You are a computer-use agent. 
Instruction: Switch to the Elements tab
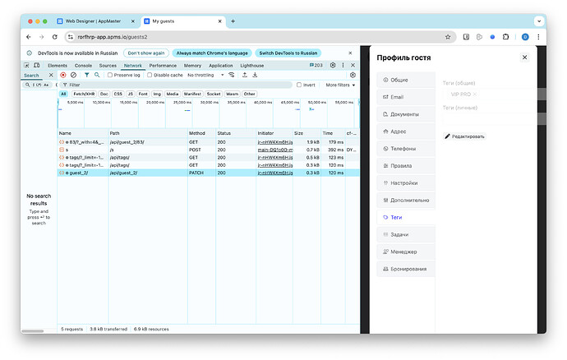click(x=58, y=66)
